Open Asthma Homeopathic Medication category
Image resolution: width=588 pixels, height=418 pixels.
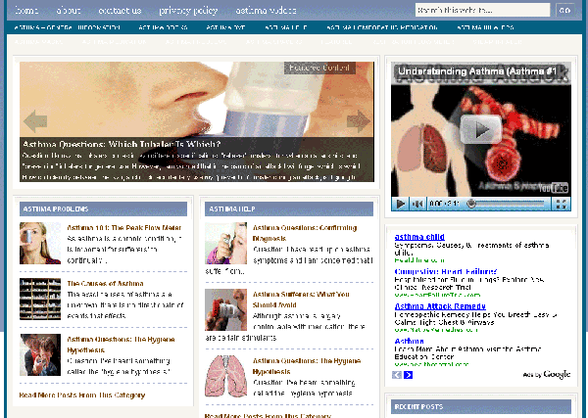382,27
